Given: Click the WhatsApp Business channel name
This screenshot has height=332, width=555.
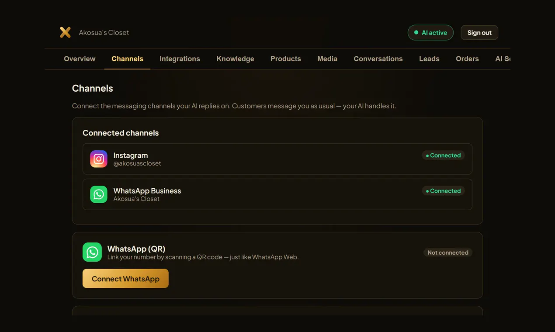Looking at the screenshot, I should [147, 190].
